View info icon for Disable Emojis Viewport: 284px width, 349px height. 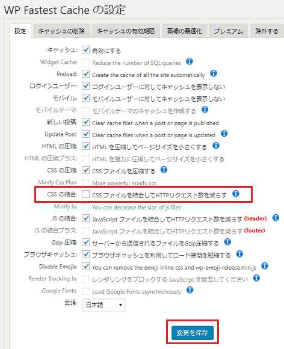(x=264, y=266)
